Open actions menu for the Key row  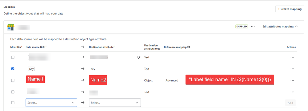(292, 69)
